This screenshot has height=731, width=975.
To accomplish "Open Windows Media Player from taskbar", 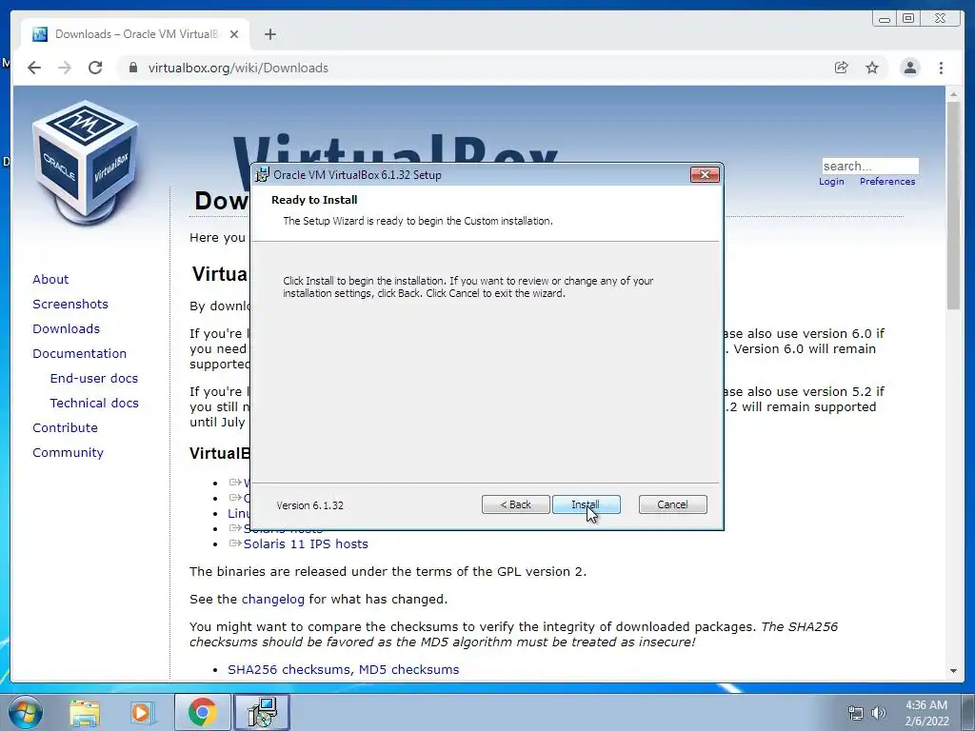I will (x=142, y=712).
